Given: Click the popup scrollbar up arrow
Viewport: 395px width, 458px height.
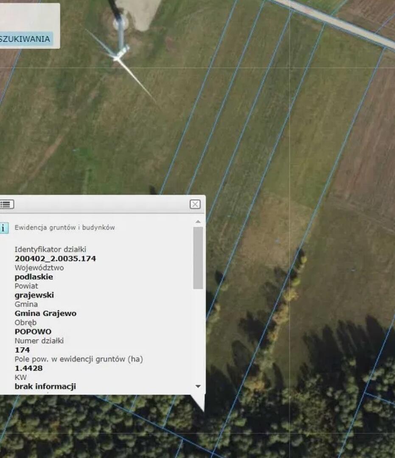Looking at the screenshot, I should pos(198,222).
